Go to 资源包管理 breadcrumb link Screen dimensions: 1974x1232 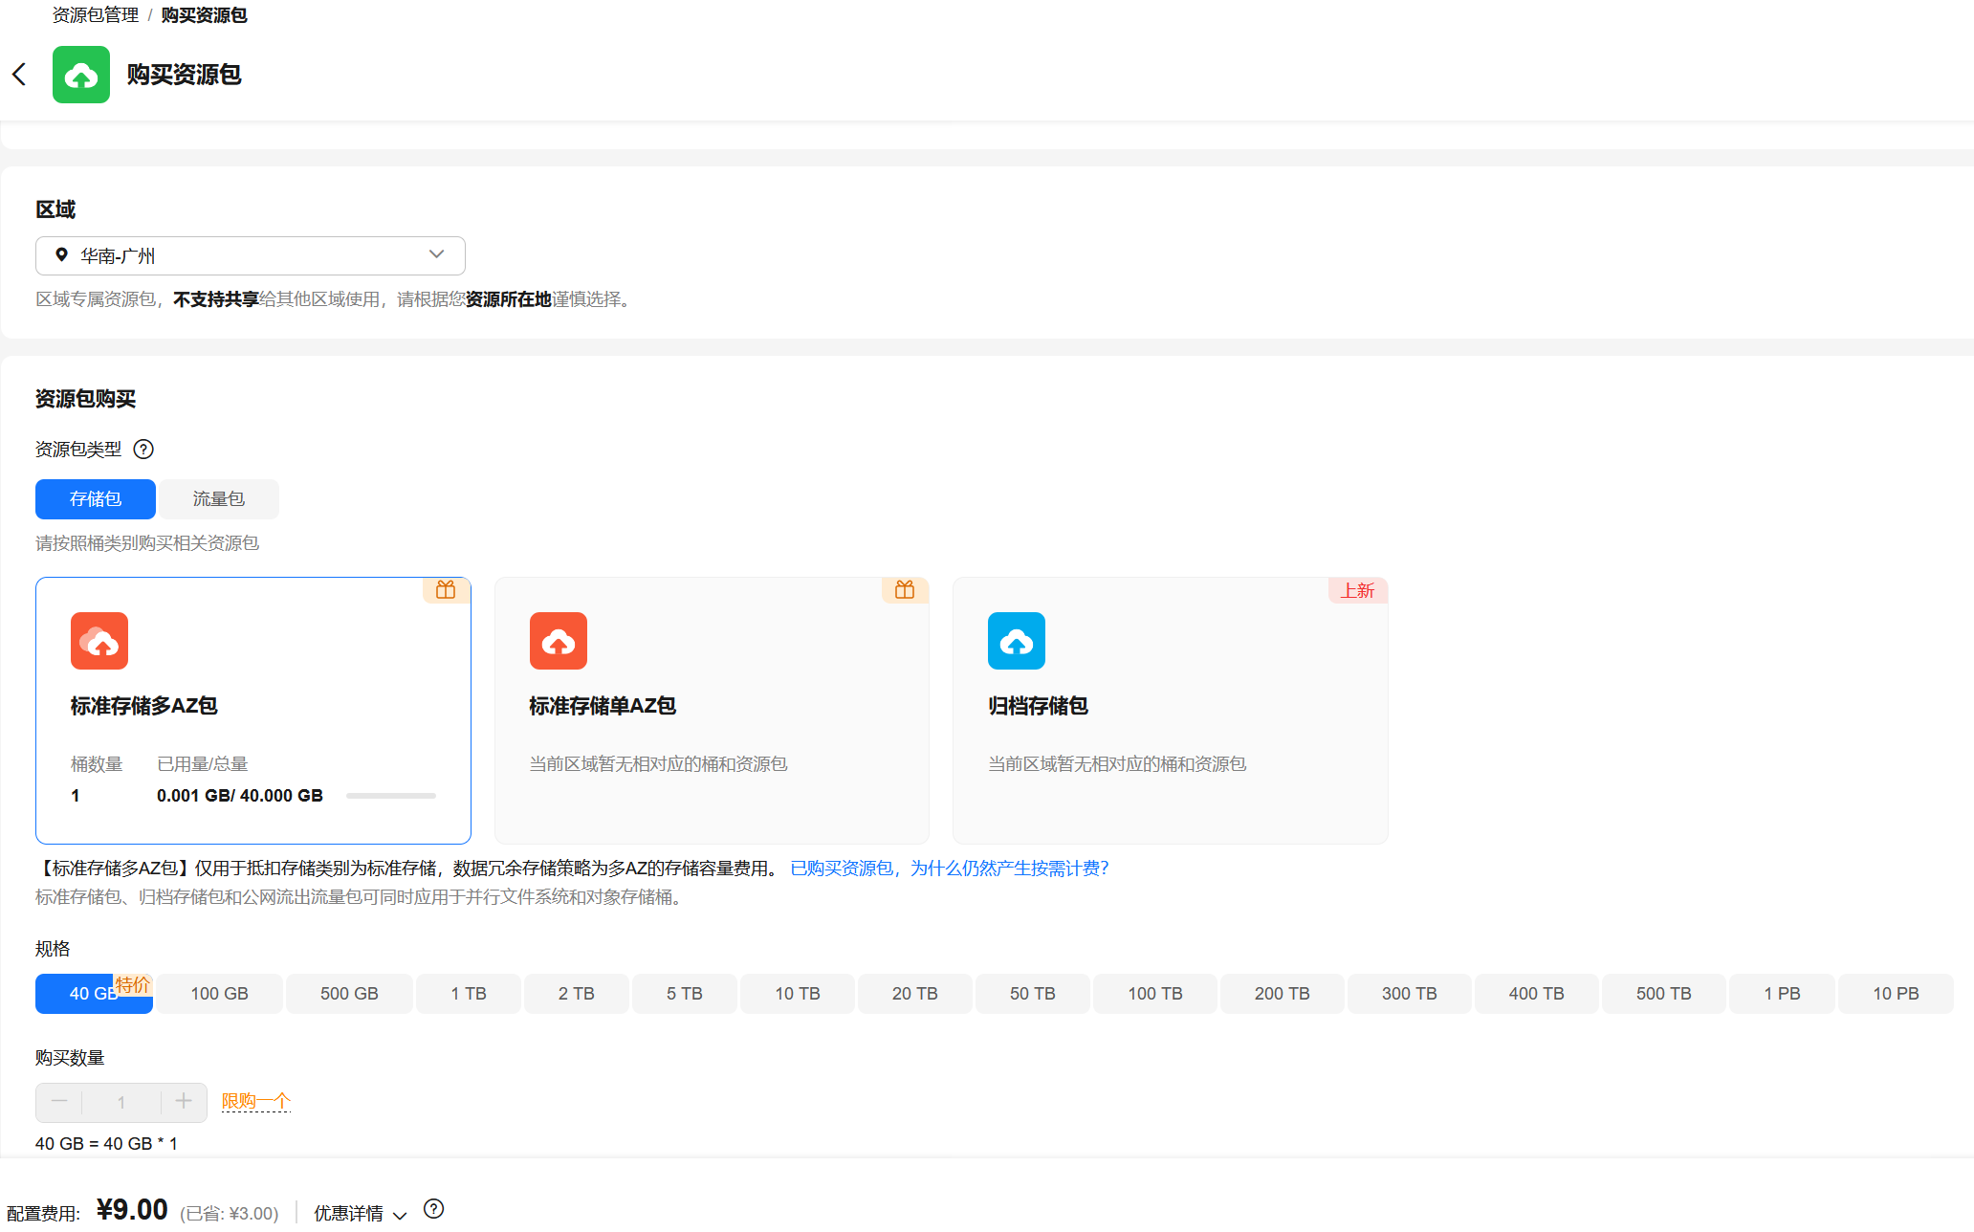click(95, 15)
